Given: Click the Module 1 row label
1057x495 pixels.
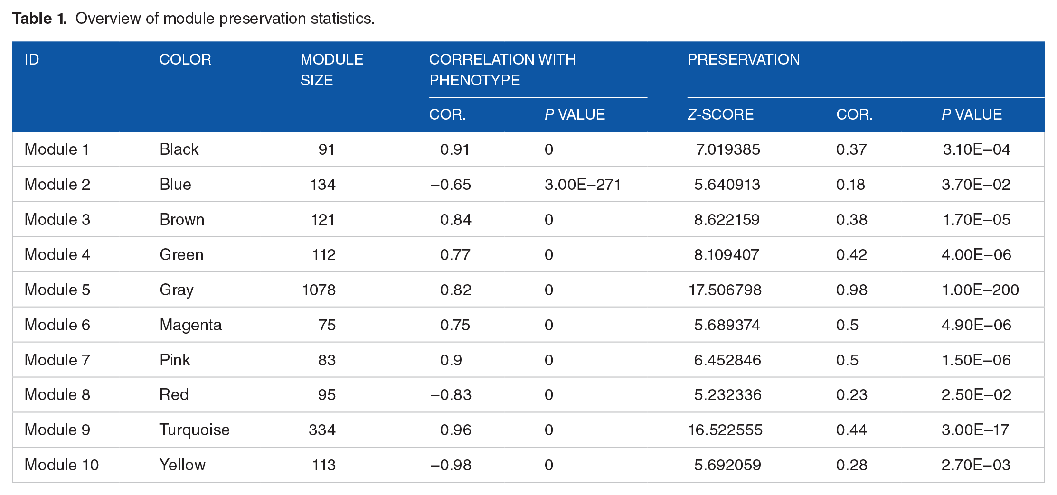Looking at the screenshot, I should 57,149.
